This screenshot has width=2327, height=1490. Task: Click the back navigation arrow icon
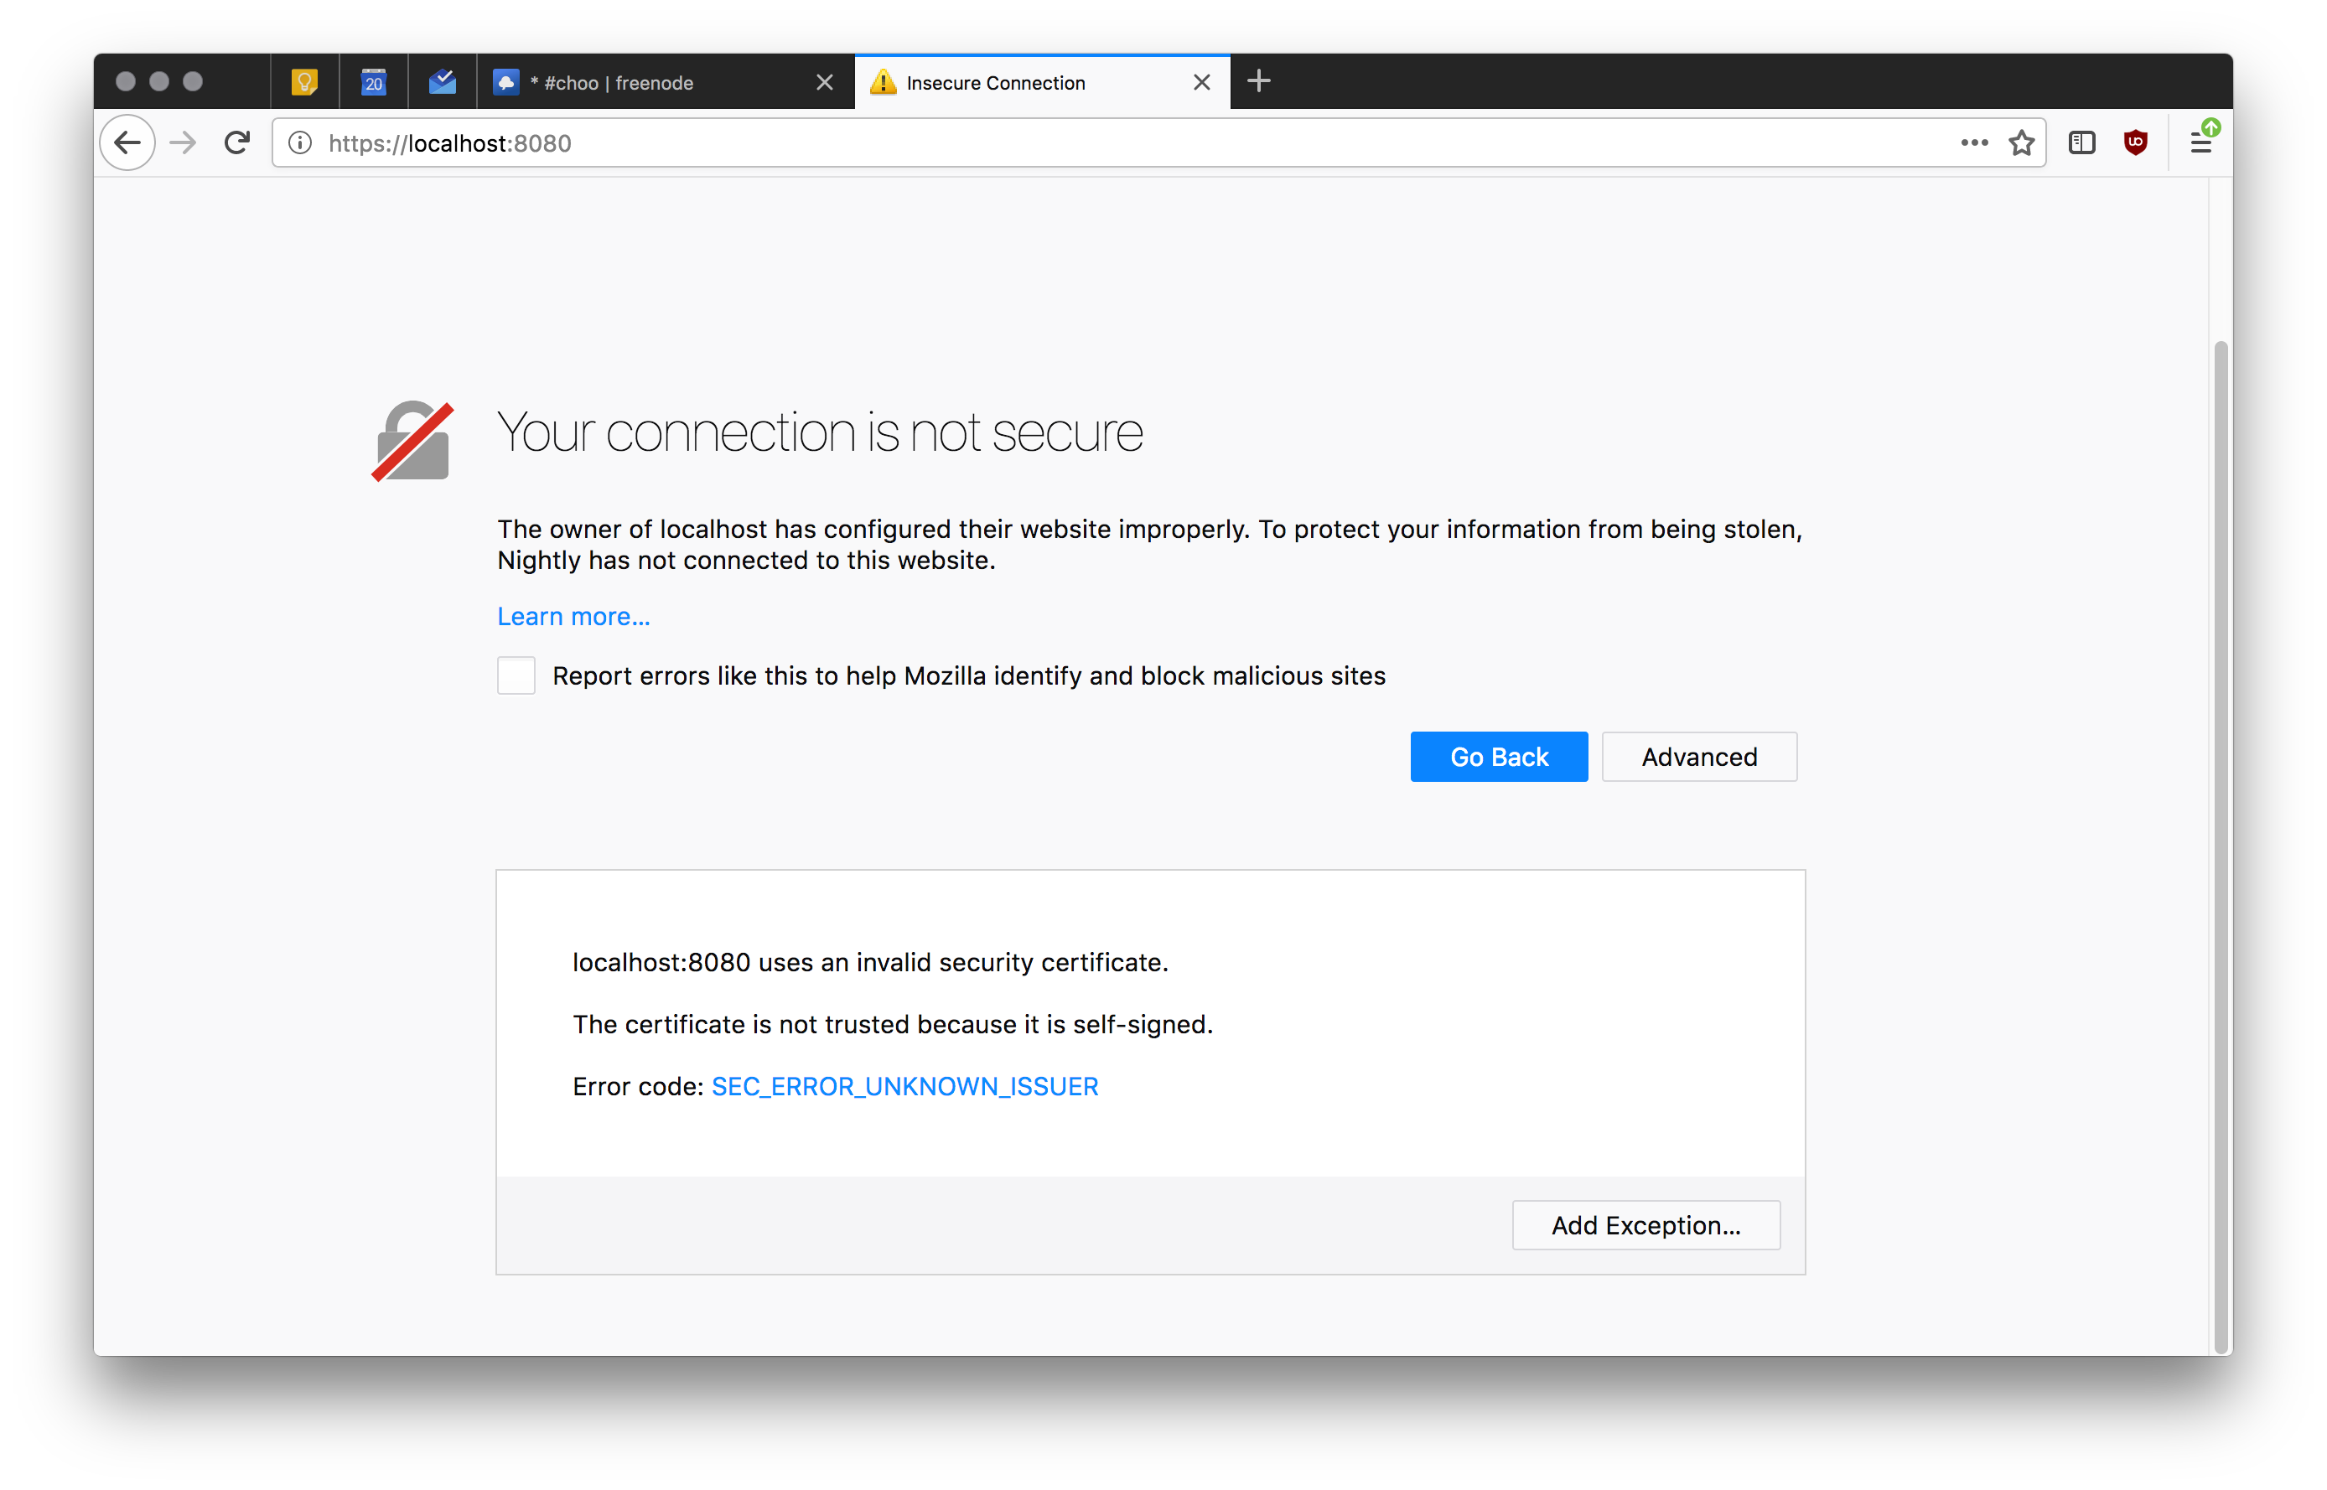pyautogui.click(x=131, y=142)
